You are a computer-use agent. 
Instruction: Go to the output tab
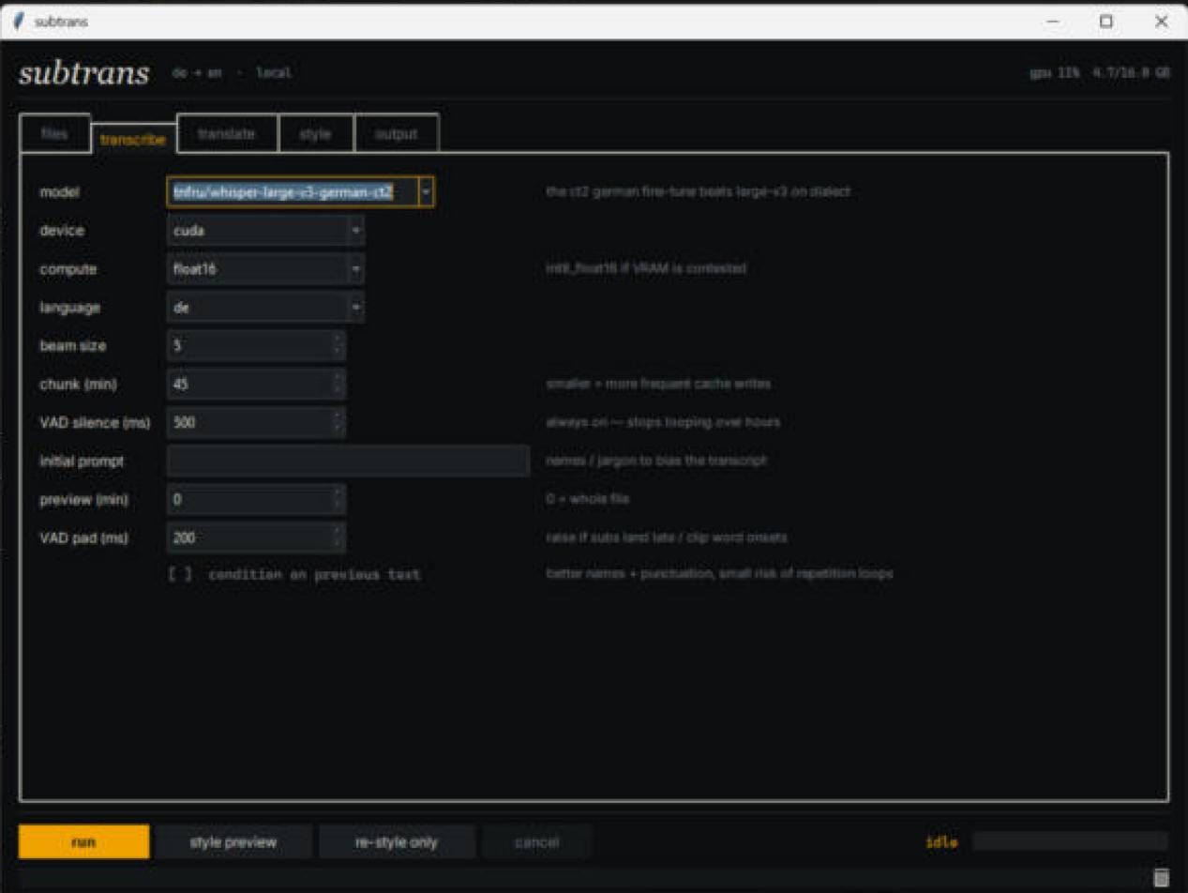396,133
